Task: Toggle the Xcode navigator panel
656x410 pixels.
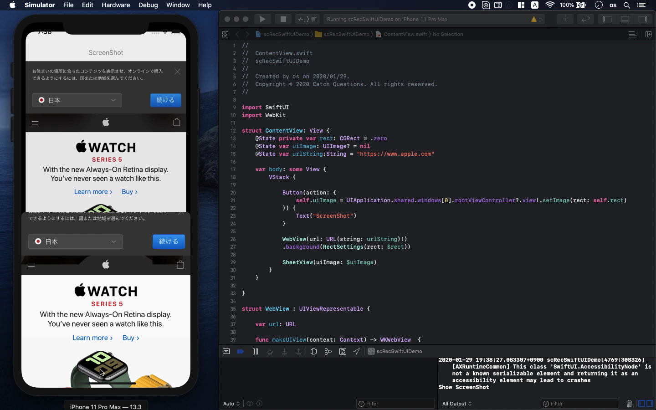Action: [x=607, y=19]
